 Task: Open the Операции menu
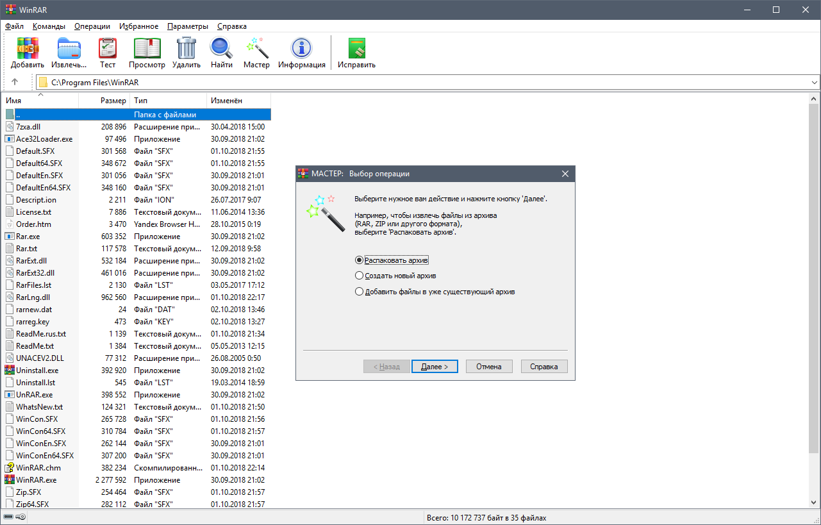click(92, 26)
